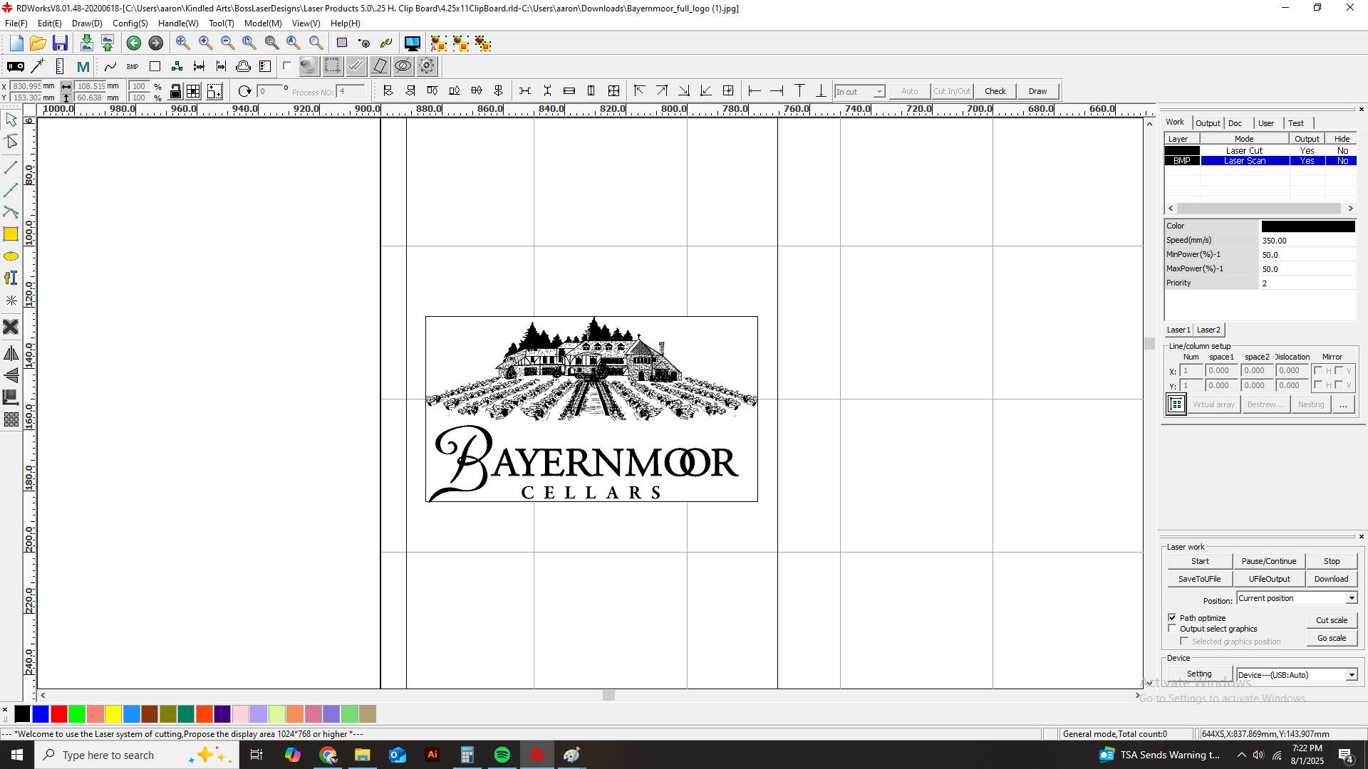Switch to the Laser2 tab

pos(1208,330)
